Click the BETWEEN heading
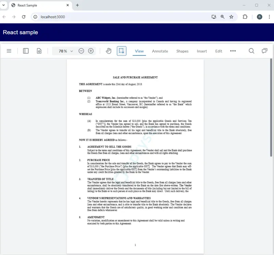274x255 pixels. 85,91
